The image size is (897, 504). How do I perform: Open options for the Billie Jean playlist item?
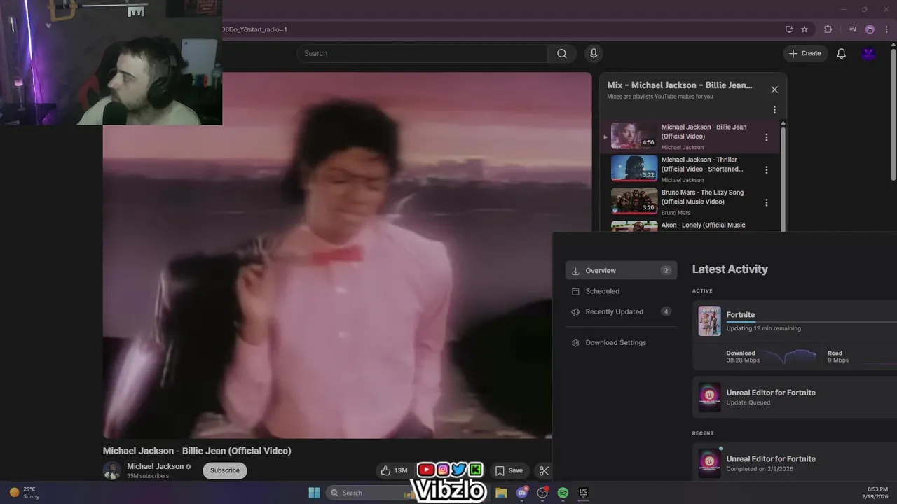click(x=766, y=137)
